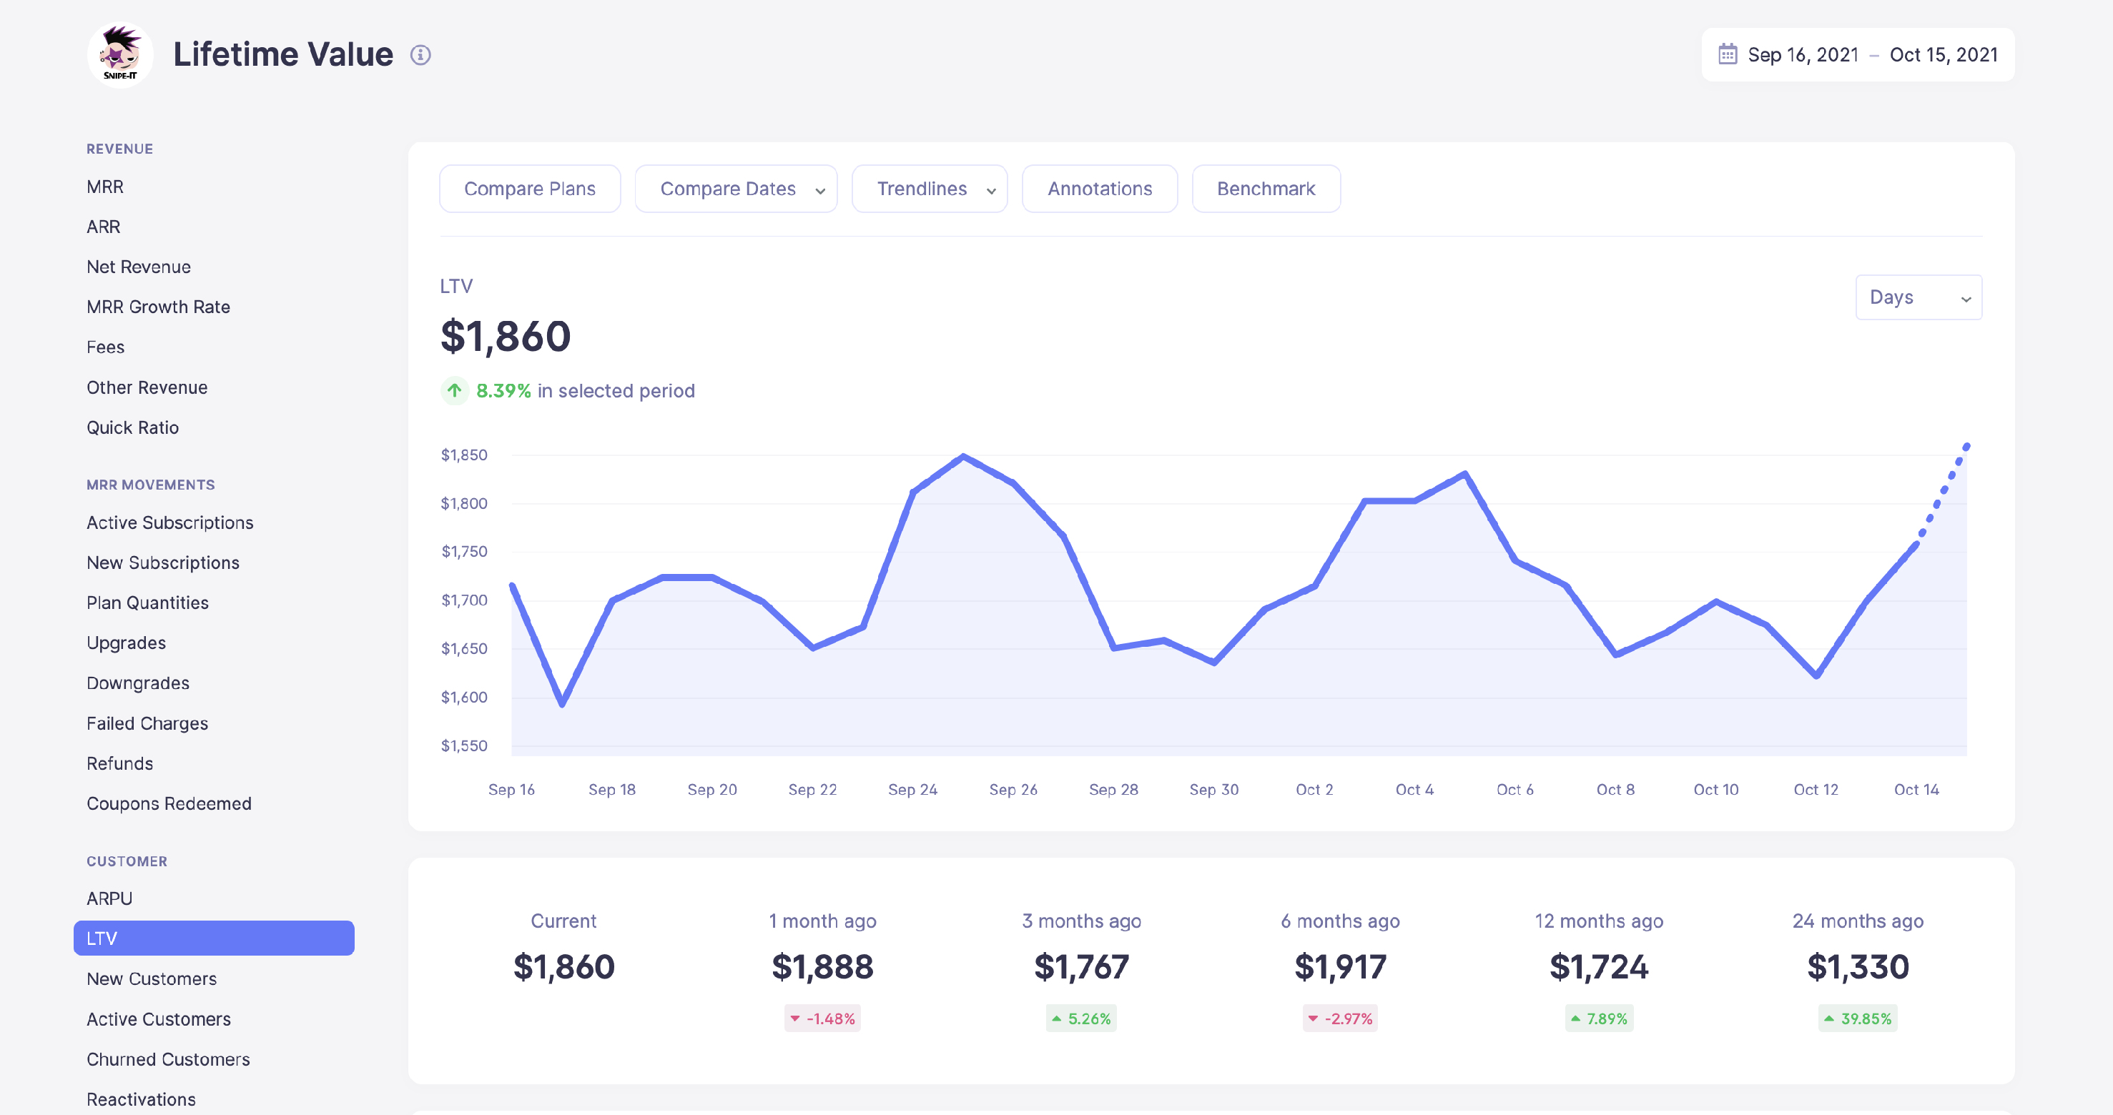Open the Days granularity dropdown
2113x1115 pixels.
[x=1919, y=297]
